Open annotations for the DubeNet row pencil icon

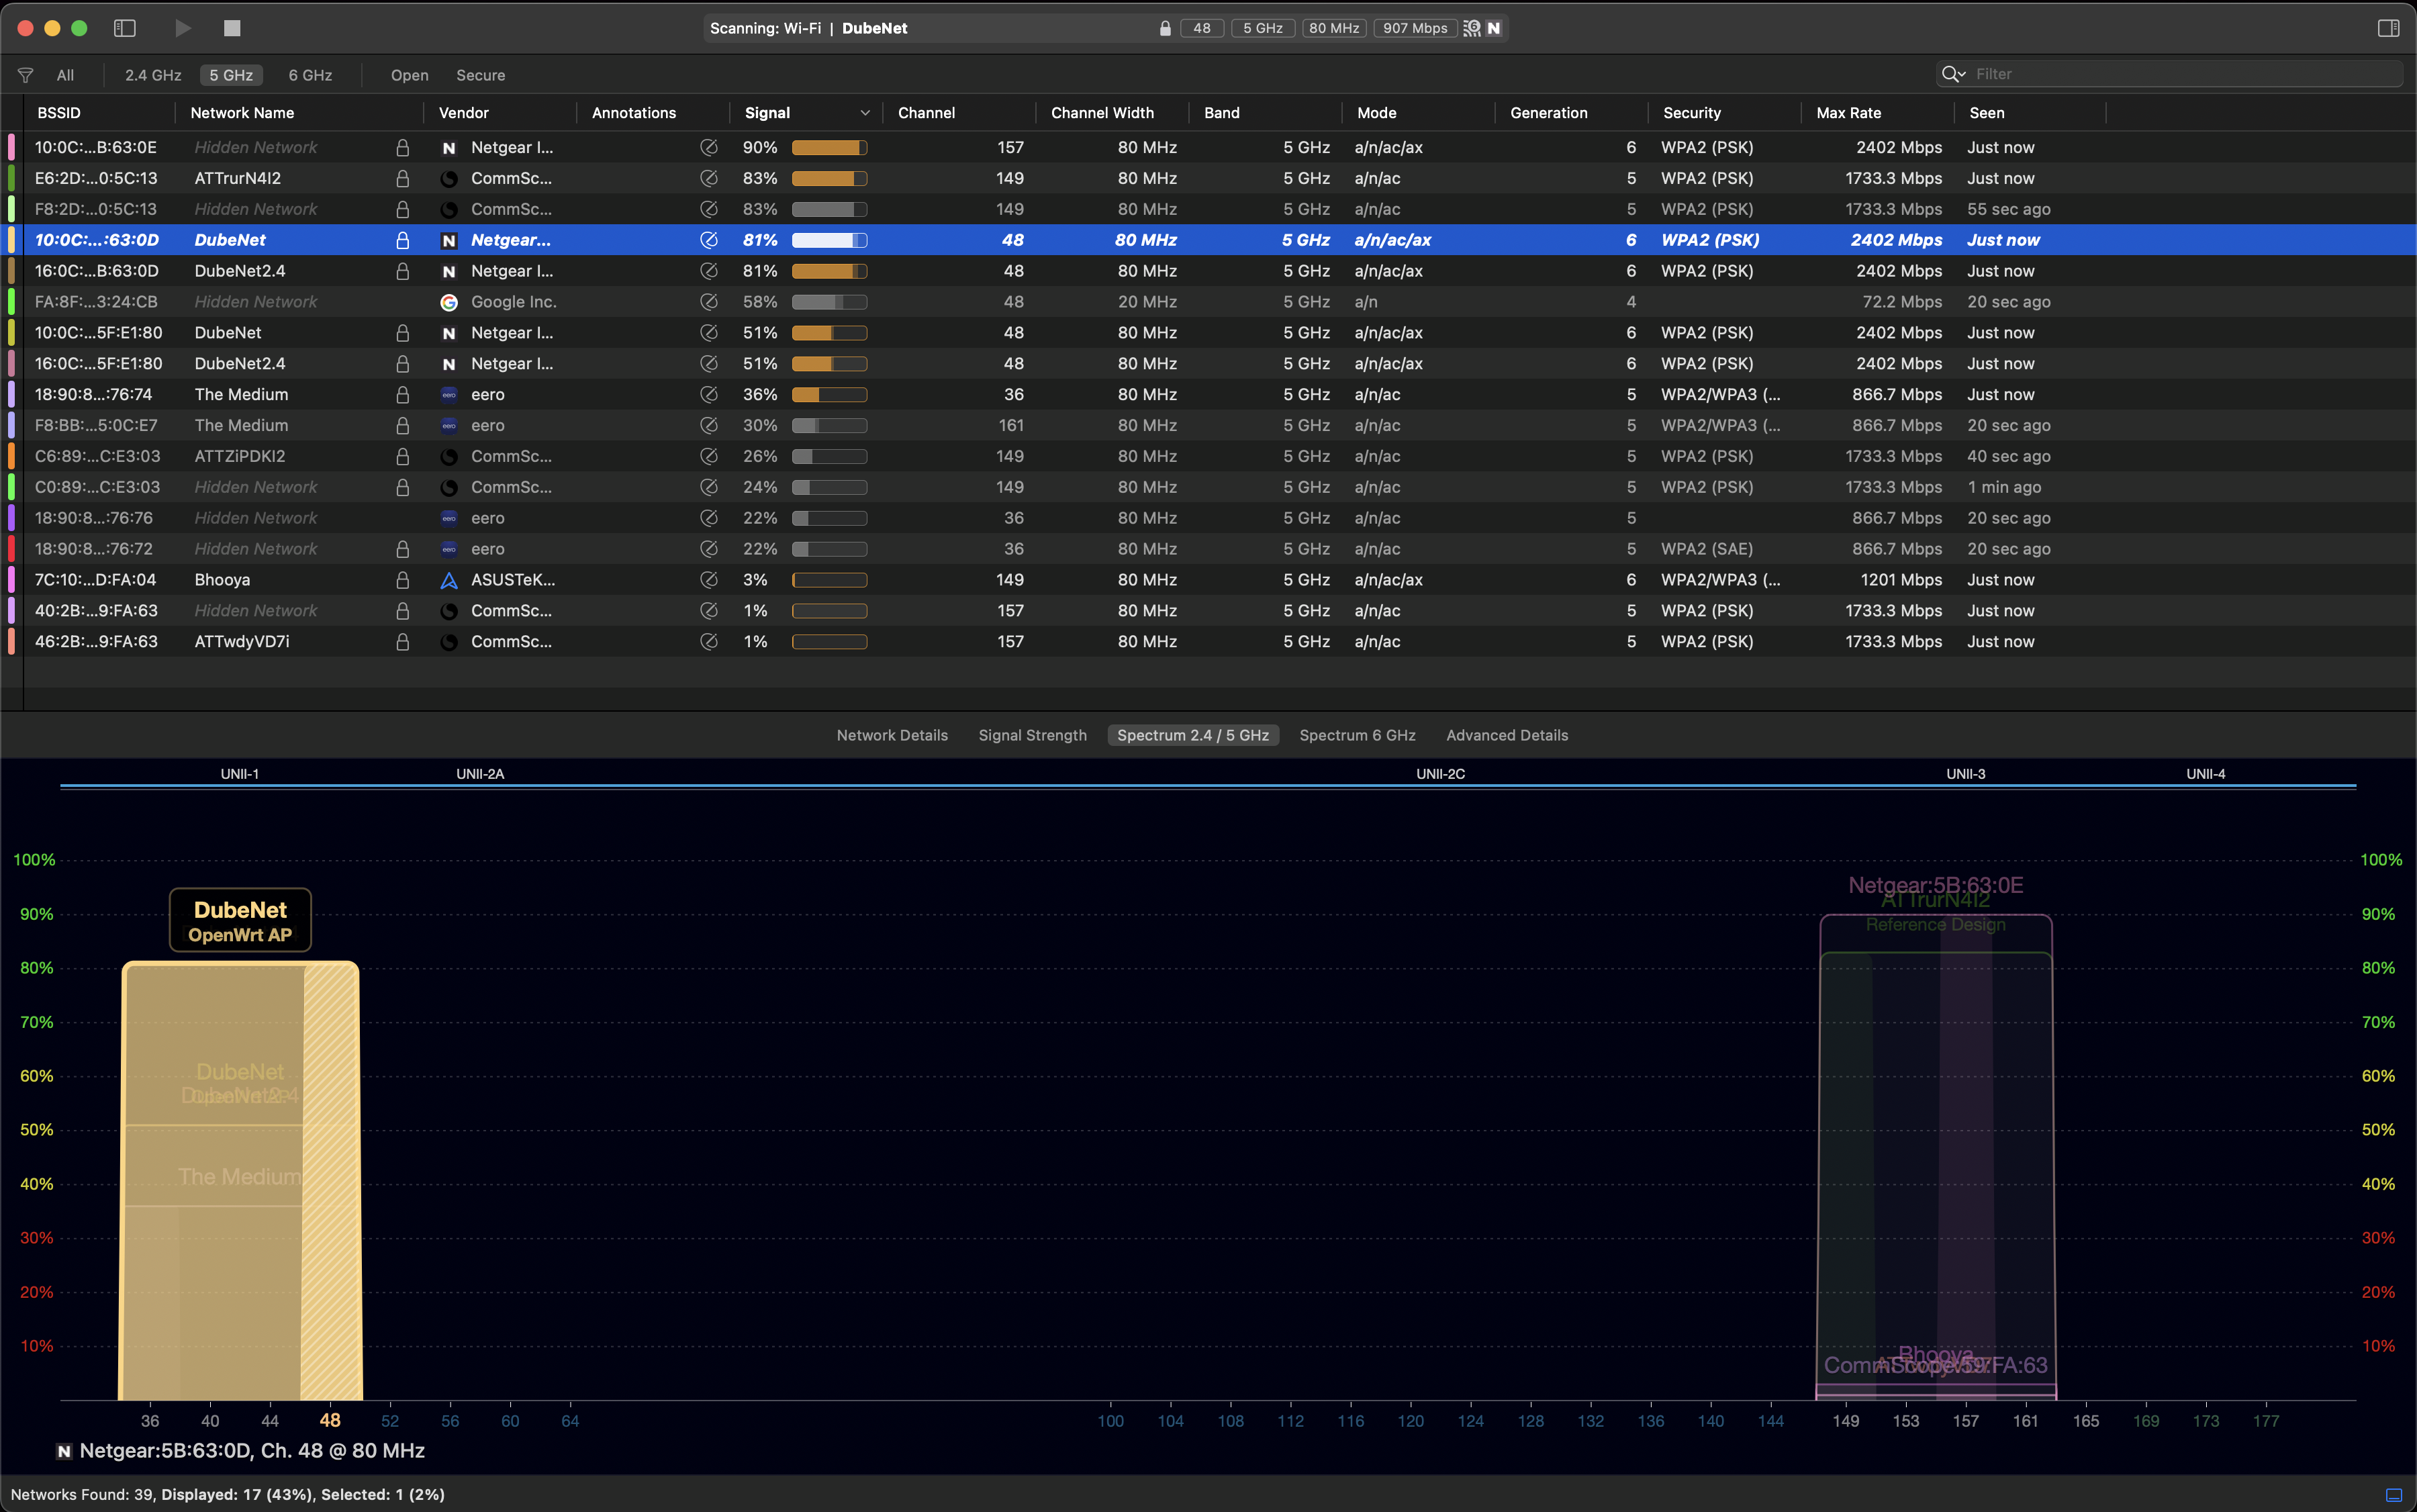tap(709, 240)
